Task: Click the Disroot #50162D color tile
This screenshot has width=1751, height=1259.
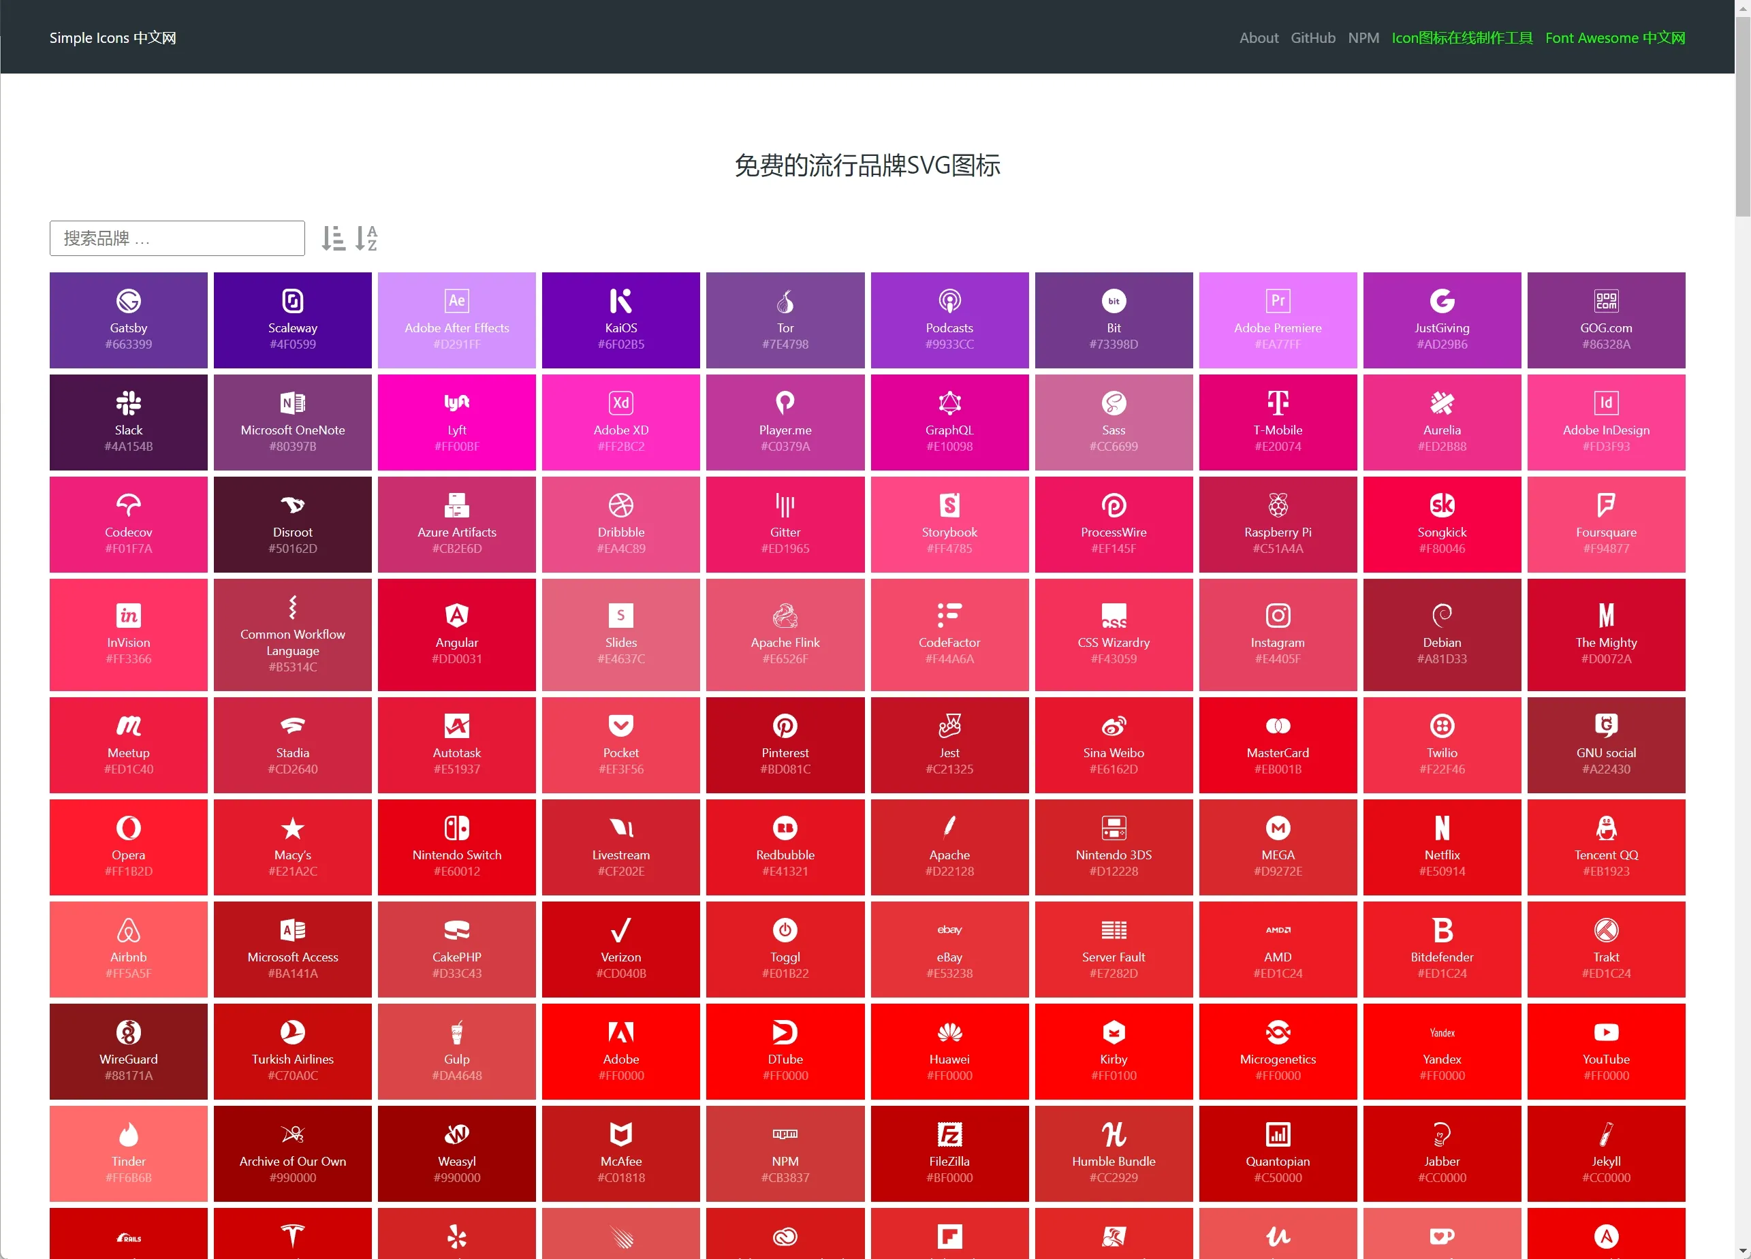Action: [x=293, y=524]
